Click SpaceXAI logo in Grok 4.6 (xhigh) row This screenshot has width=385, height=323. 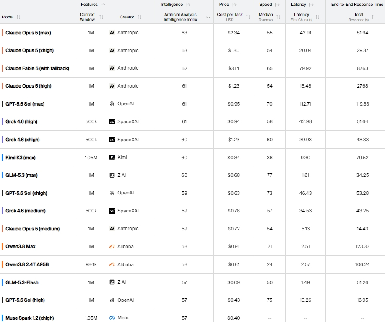tap(112, 140)
